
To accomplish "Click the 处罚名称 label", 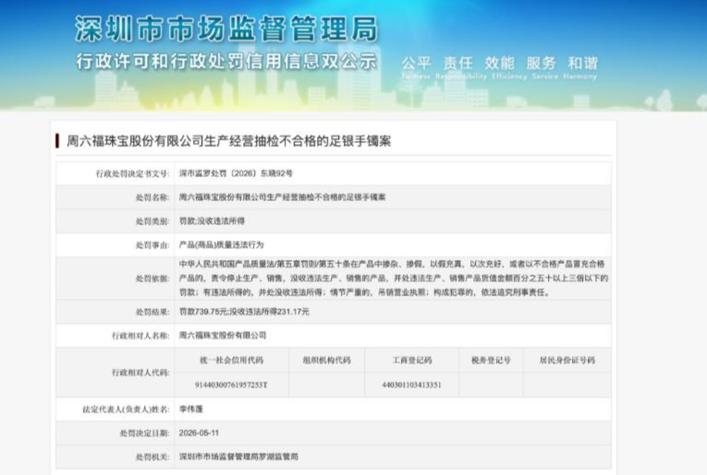I will click(152, 197).
